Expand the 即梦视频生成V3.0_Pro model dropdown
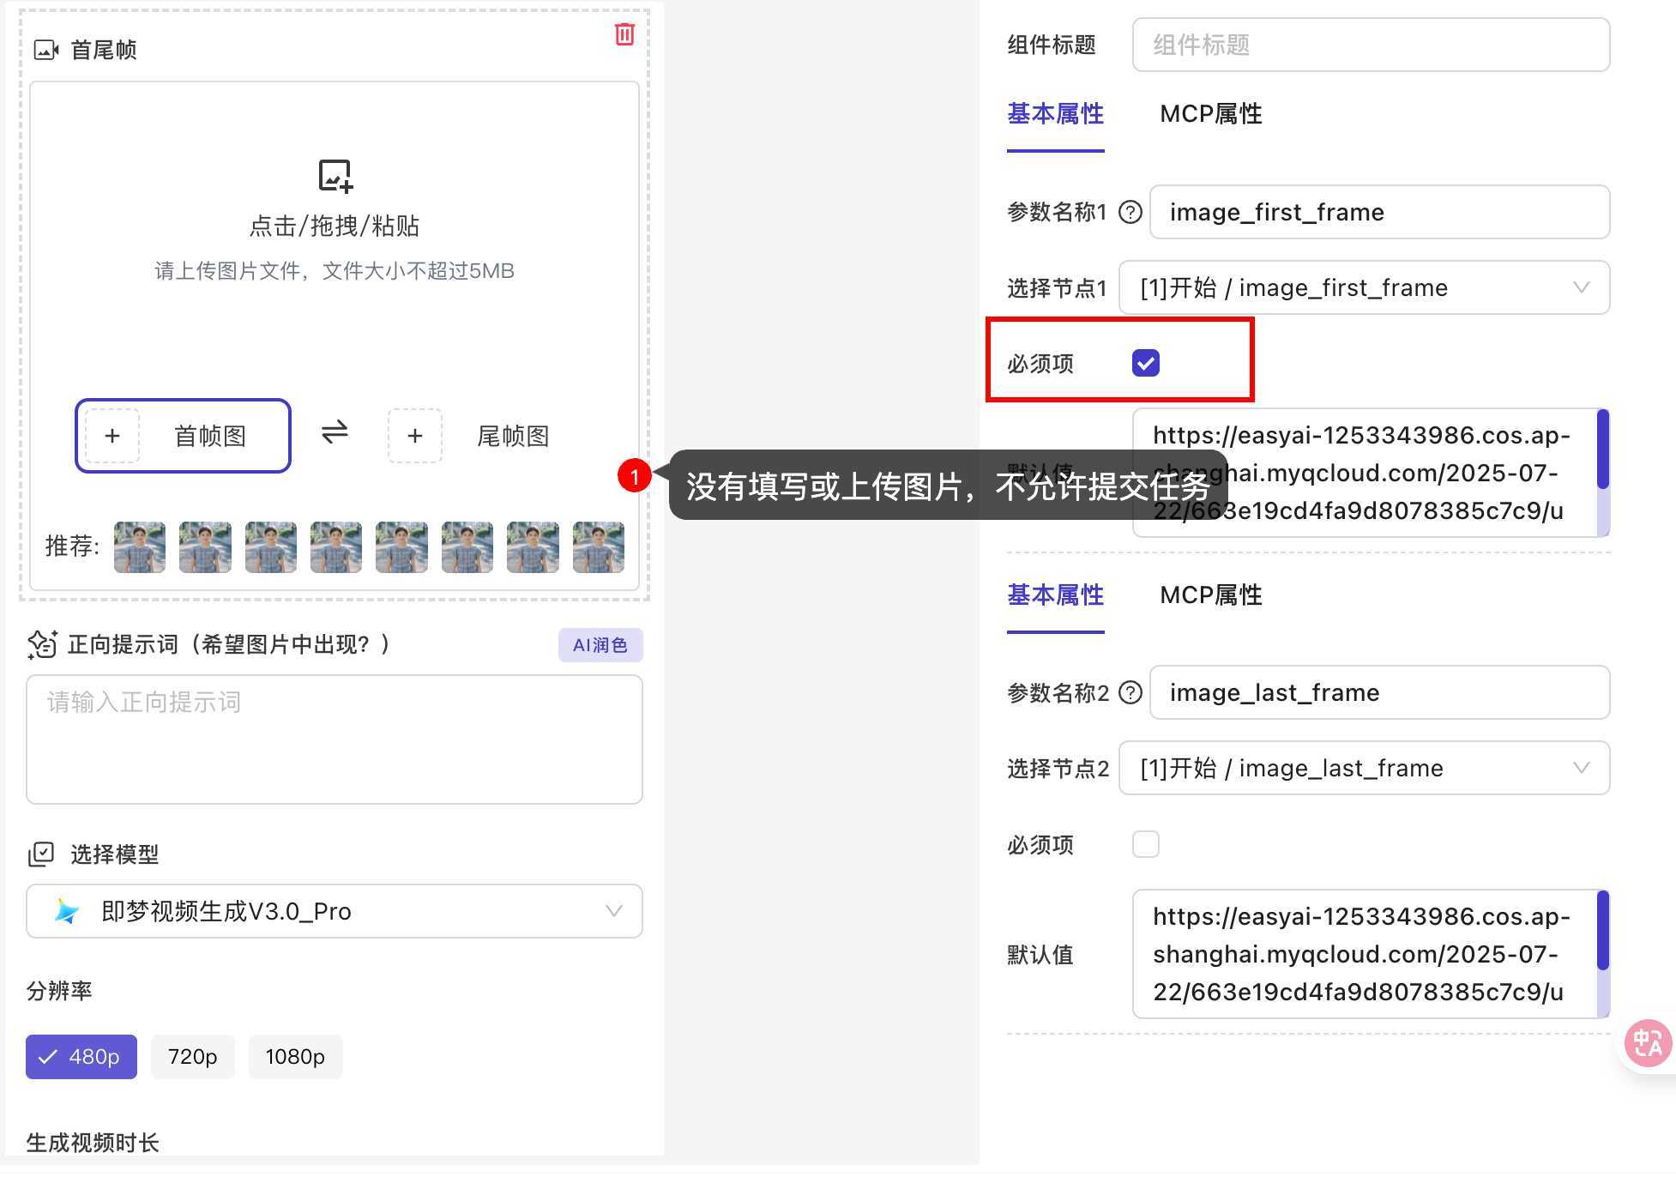 coord(335,911)
